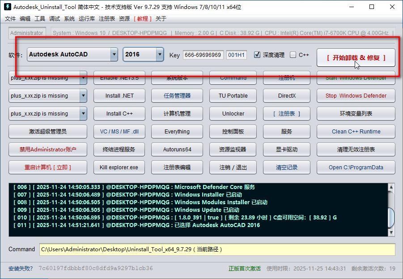Click the Install C++ button
The image size is (403, 279).
tap(119, 113)
